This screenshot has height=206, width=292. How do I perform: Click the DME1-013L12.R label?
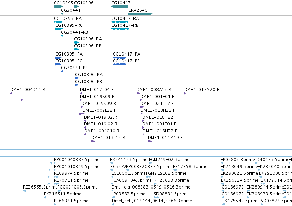pyautogui.click(x=108, y=138)
